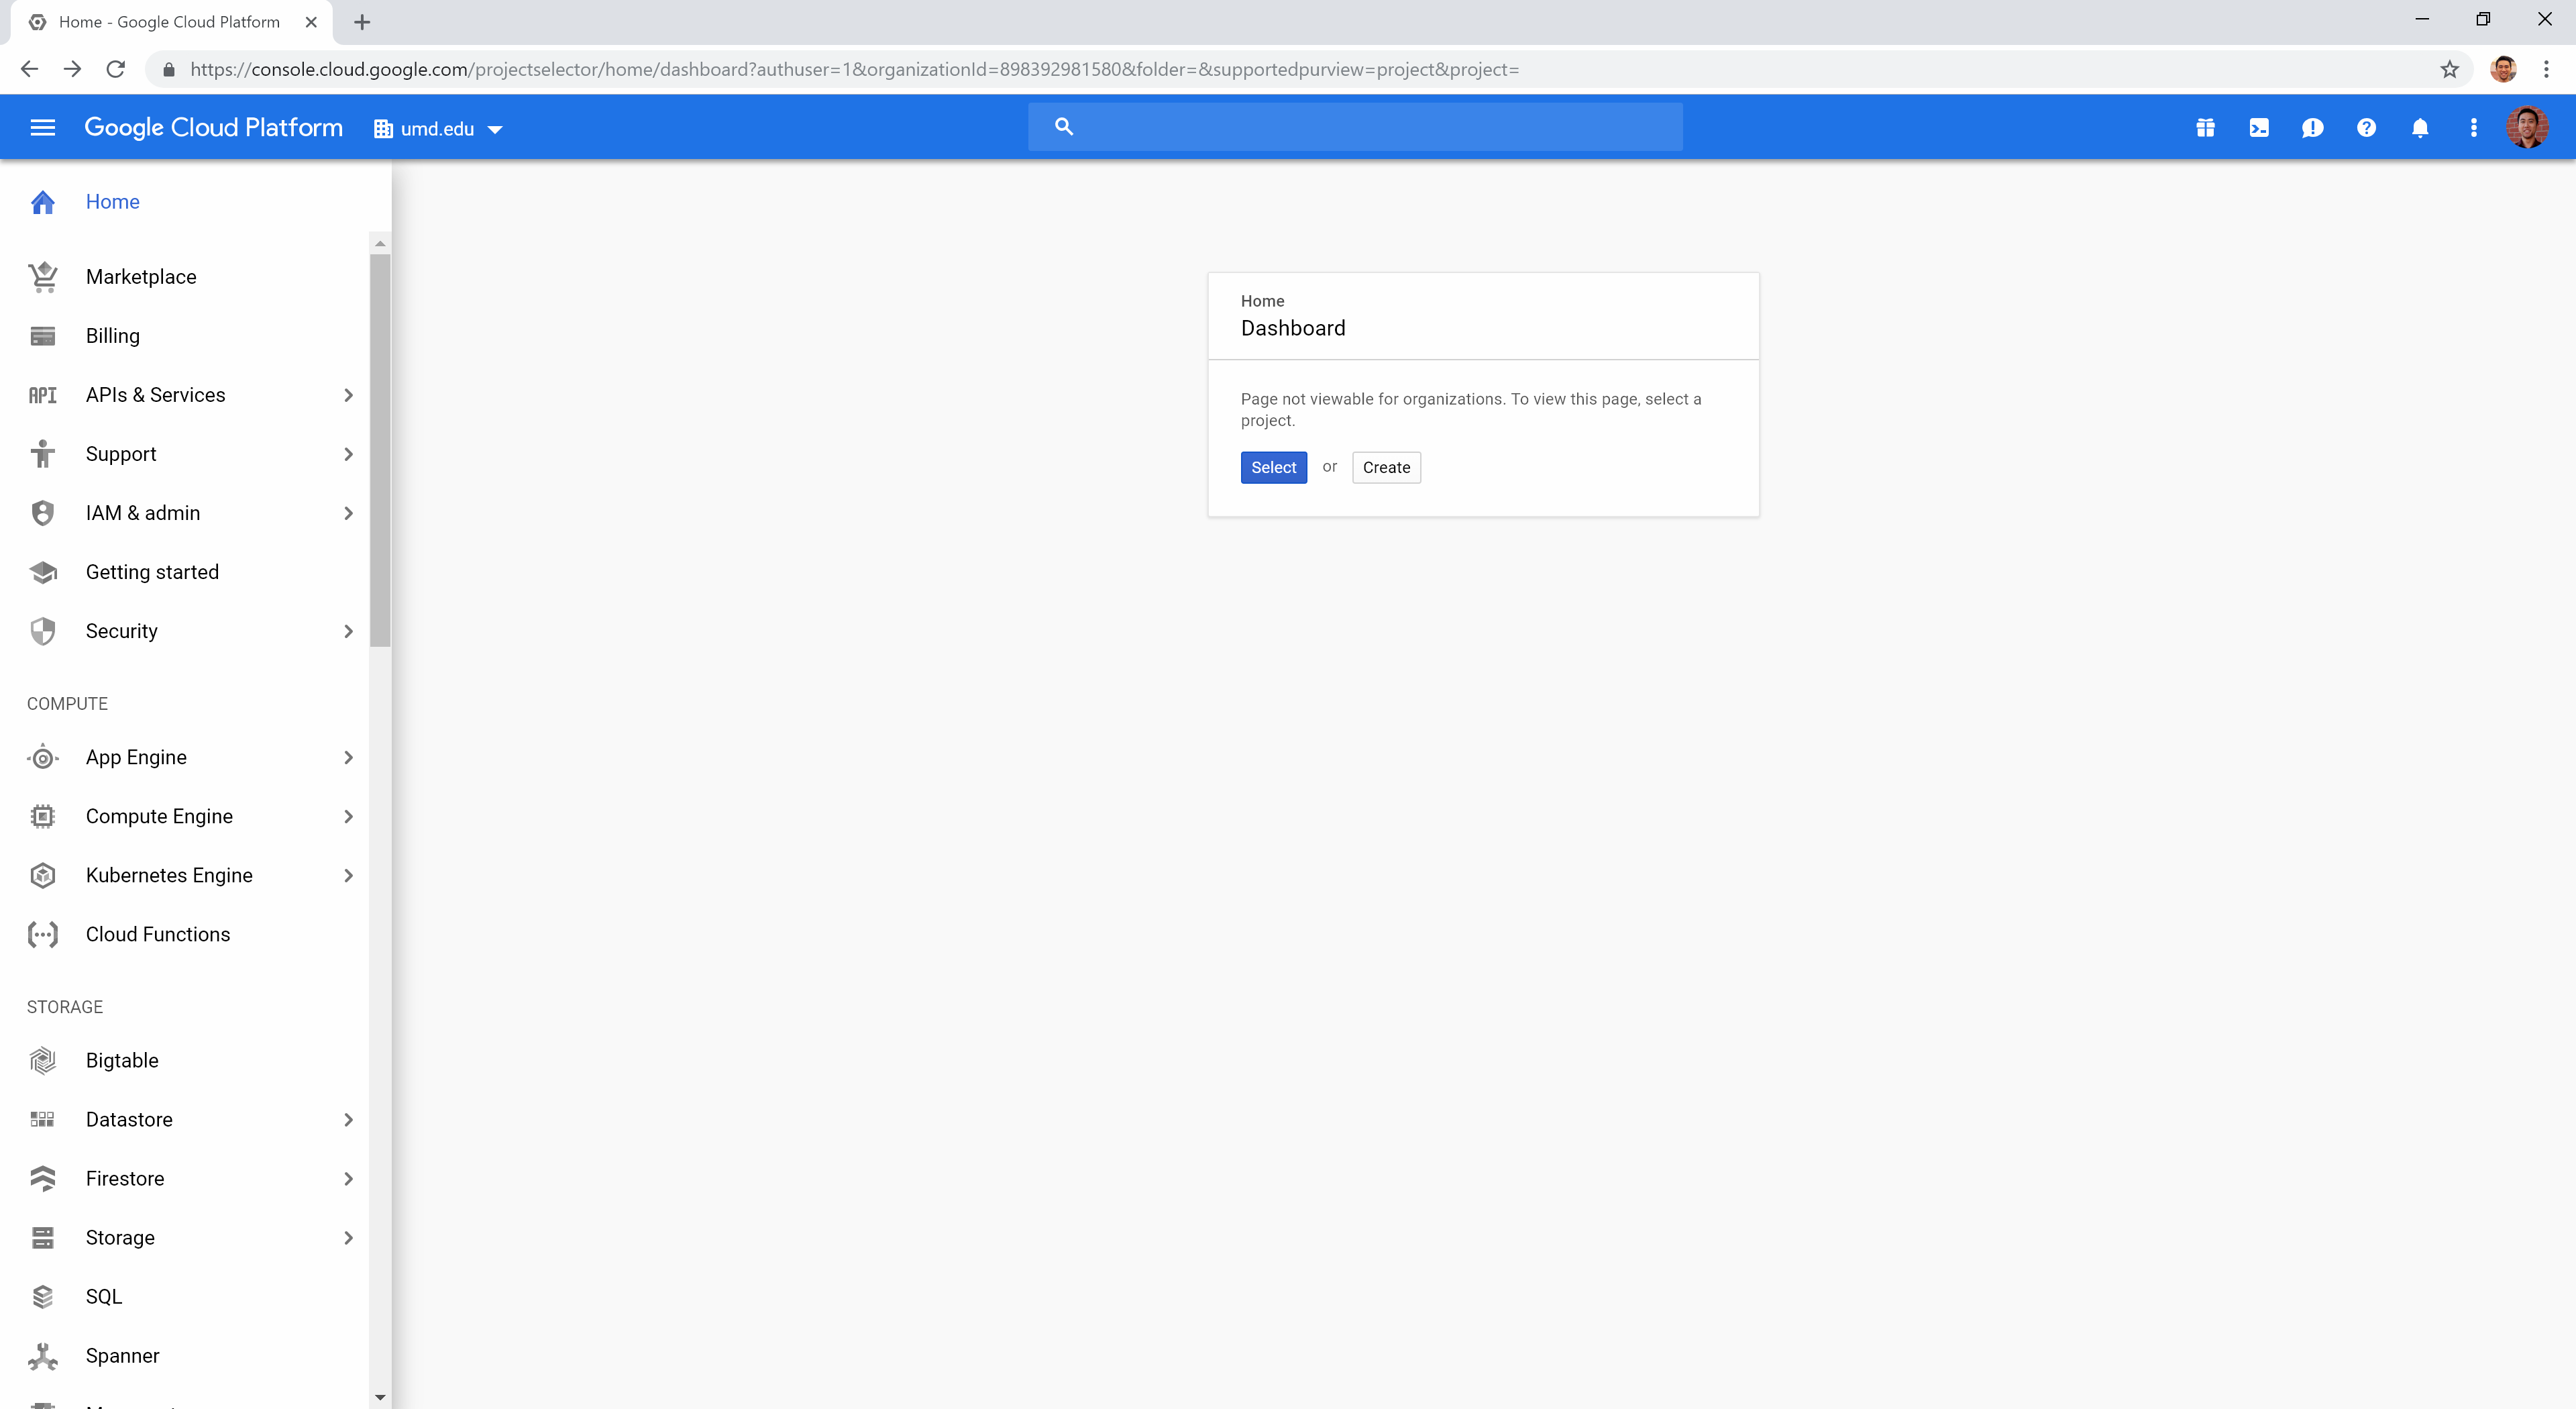Image resolution: width=2576 pixels, height=1409 pixels.
Task: Click the Google account avatar in header
Action: pos(2527,128)
